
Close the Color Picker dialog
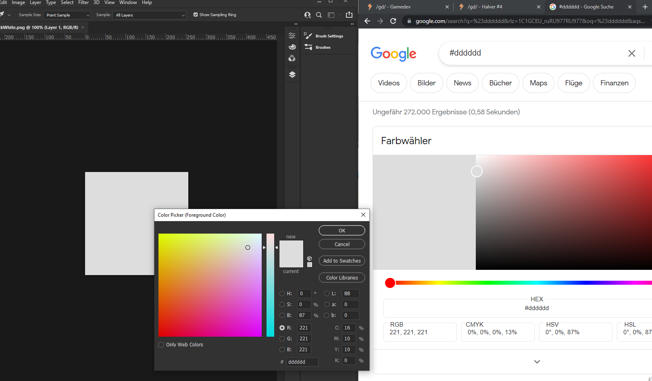(x=363, y=215)
